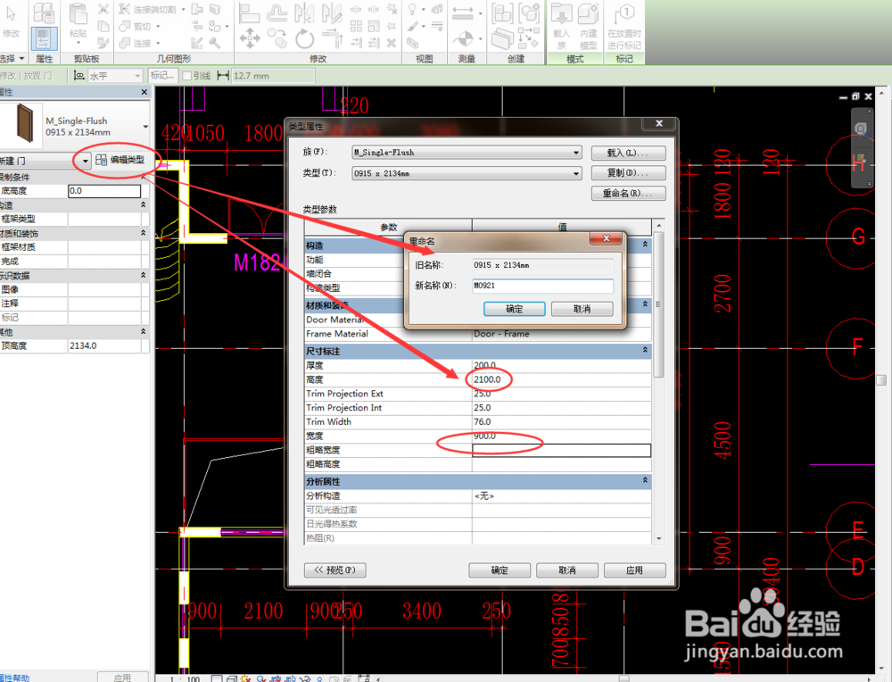Viewport: 892px width, 682px height.
Task: Click the Aligned Dimension measure icon
Action: pos(463,13)
